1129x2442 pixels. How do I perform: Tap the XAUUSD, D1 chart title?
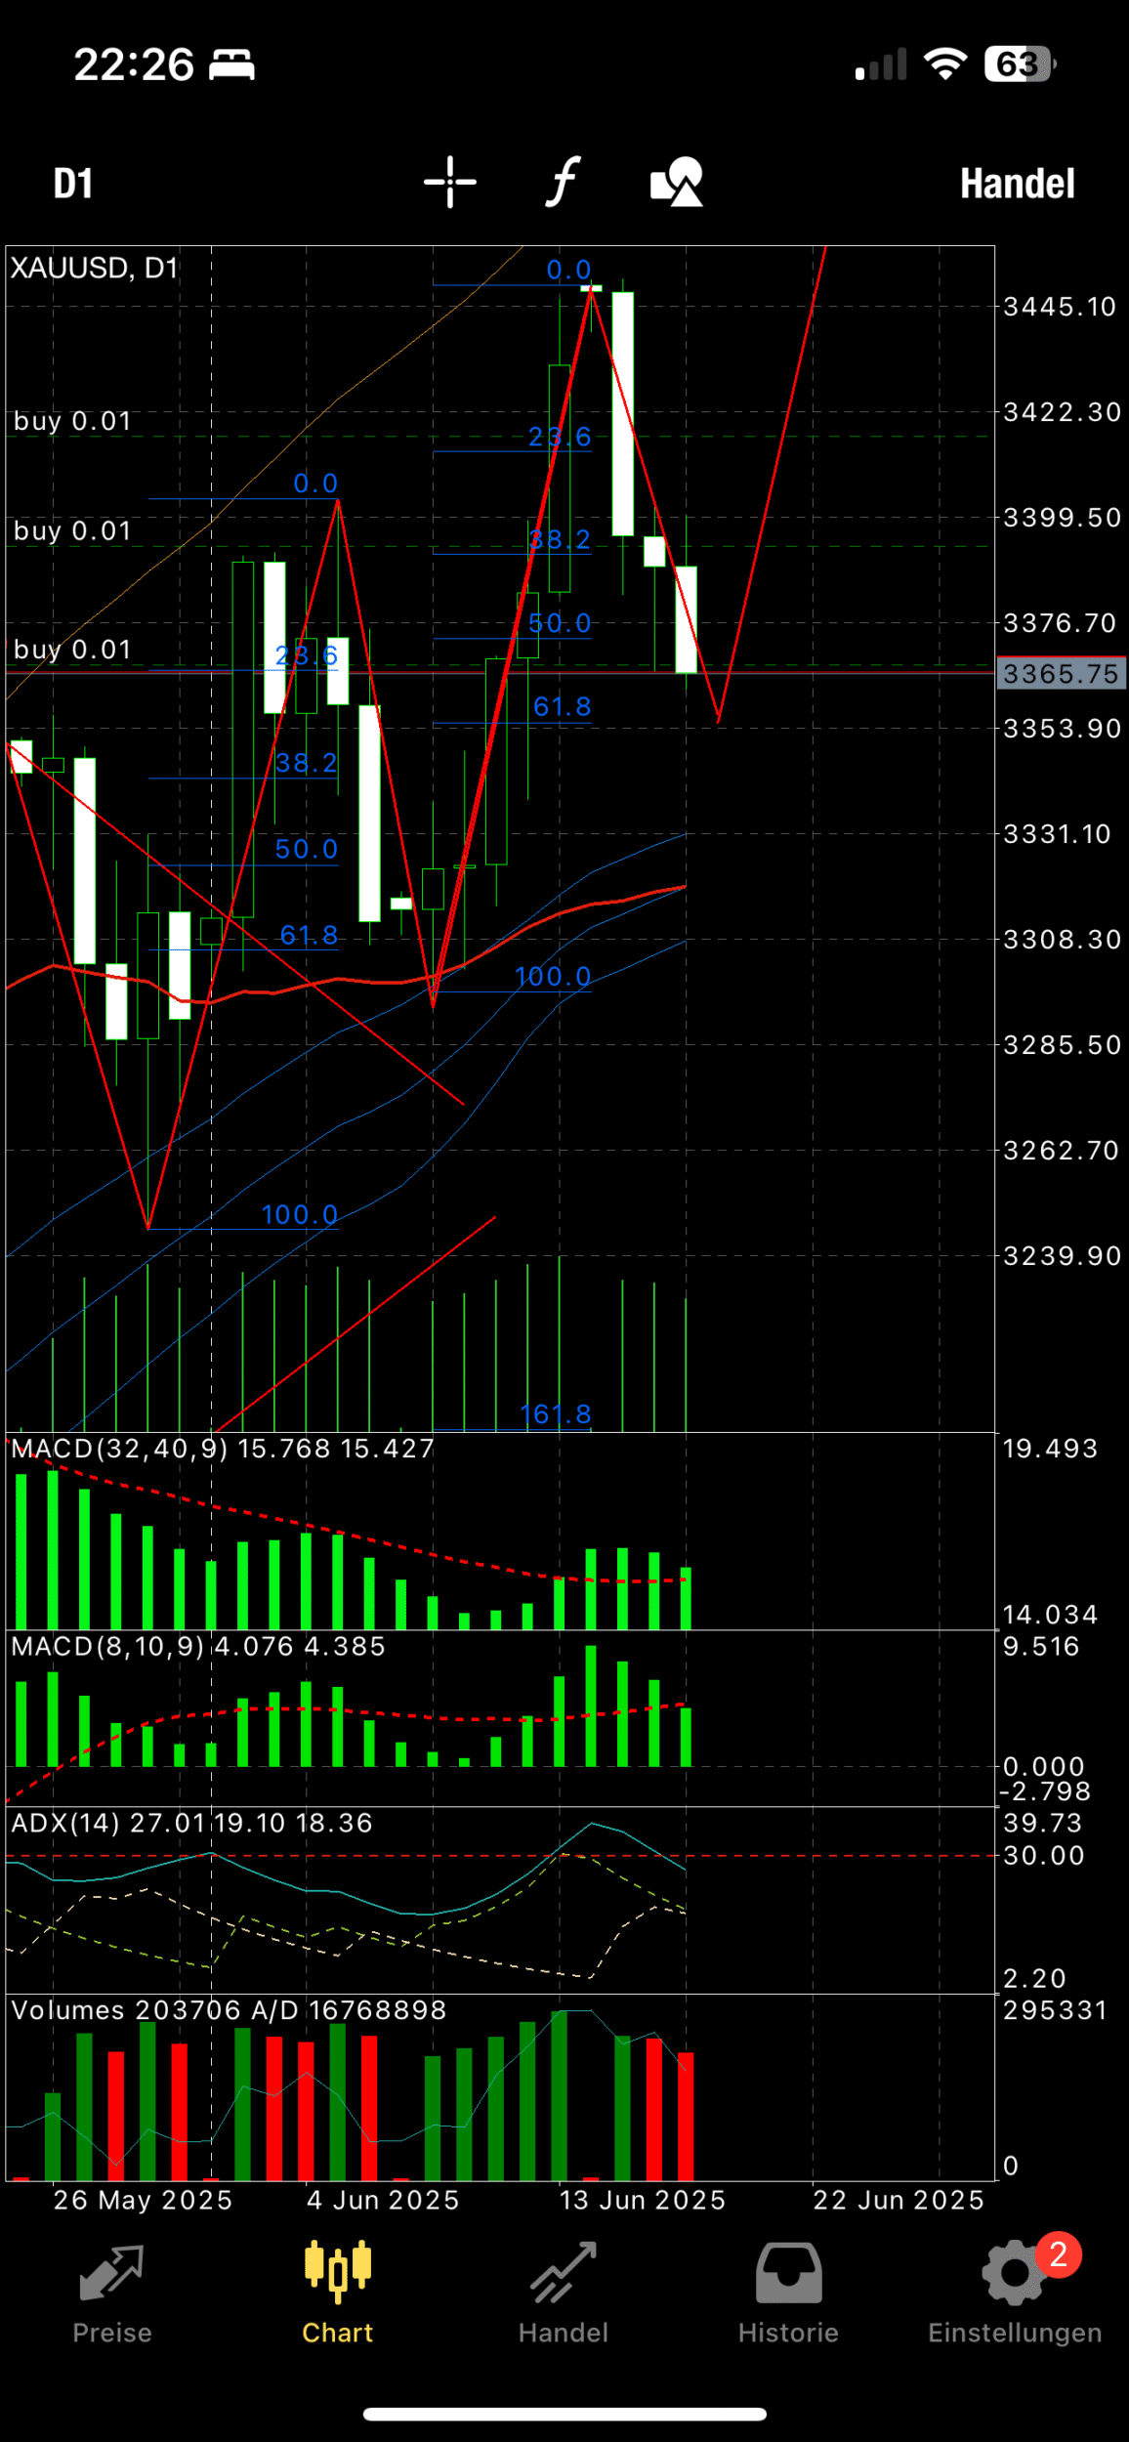[x=95, y=268]
